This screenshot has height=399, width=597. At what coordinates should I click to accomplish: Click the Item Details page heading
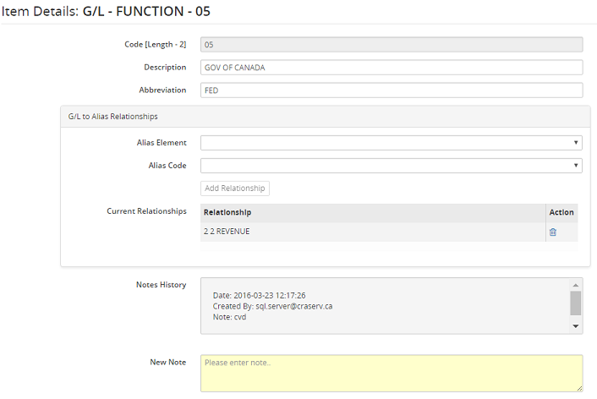coord(106,11)
